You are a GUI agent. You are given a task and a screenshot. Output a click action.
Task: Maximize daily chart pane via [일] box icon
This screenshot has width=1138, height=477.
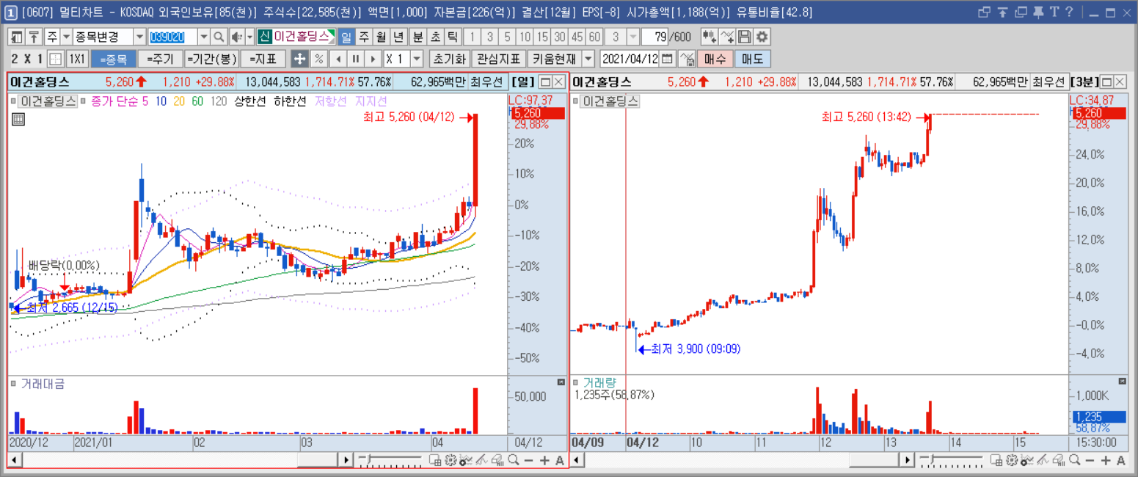545,81
